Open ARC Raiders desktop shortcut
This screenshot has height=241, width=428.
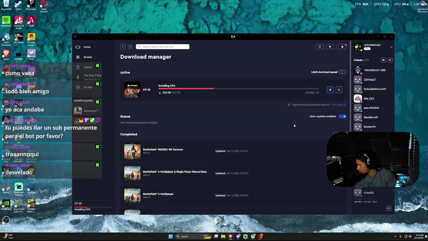19,38
